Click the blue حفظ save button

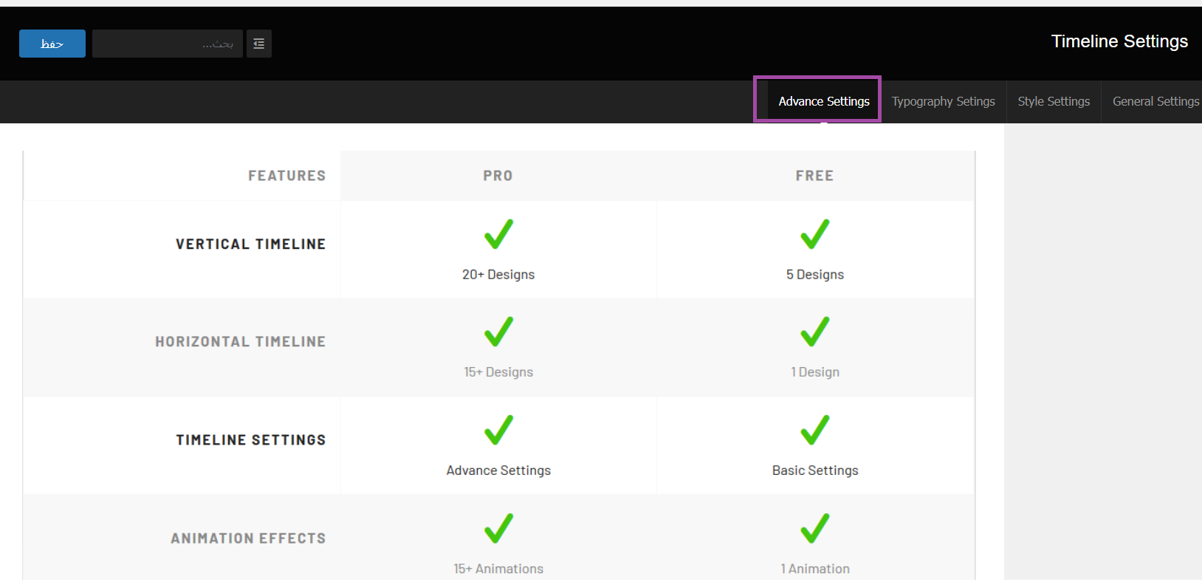pyautogui.click(x=52, y=44)
